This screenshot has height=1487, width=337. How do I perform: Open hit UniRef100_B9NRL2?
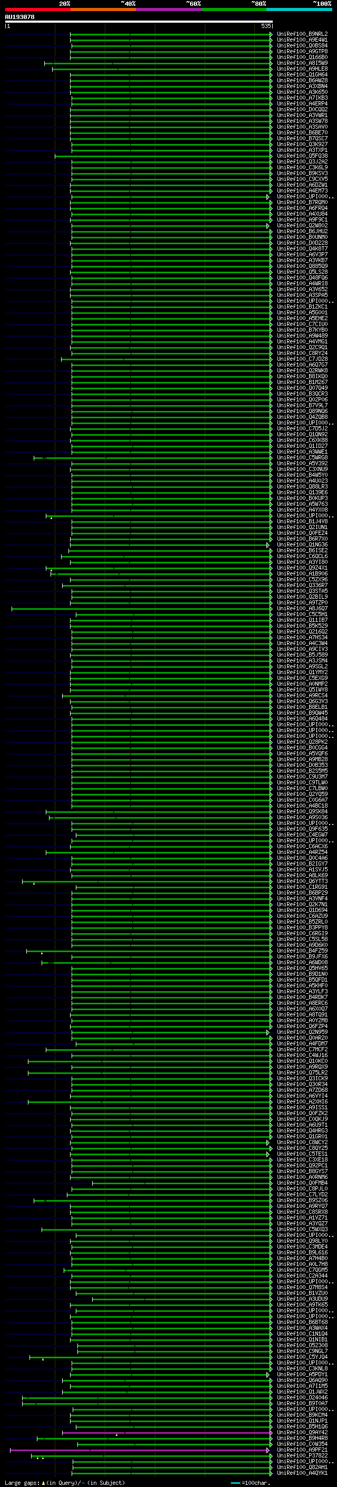tap(302, 34)
